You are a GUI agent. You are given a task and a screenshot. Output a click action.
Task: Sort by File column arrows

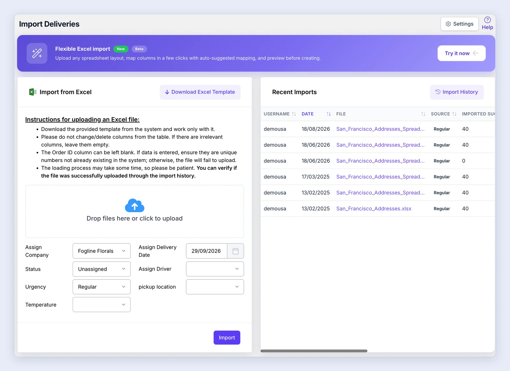[423, 114]
